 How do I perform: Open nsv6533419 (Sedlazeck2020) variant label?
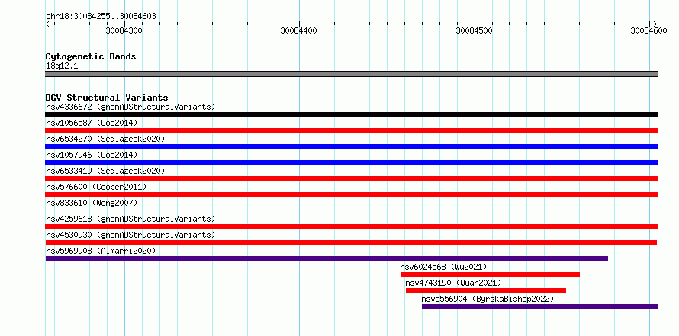(x=105, y=171)
